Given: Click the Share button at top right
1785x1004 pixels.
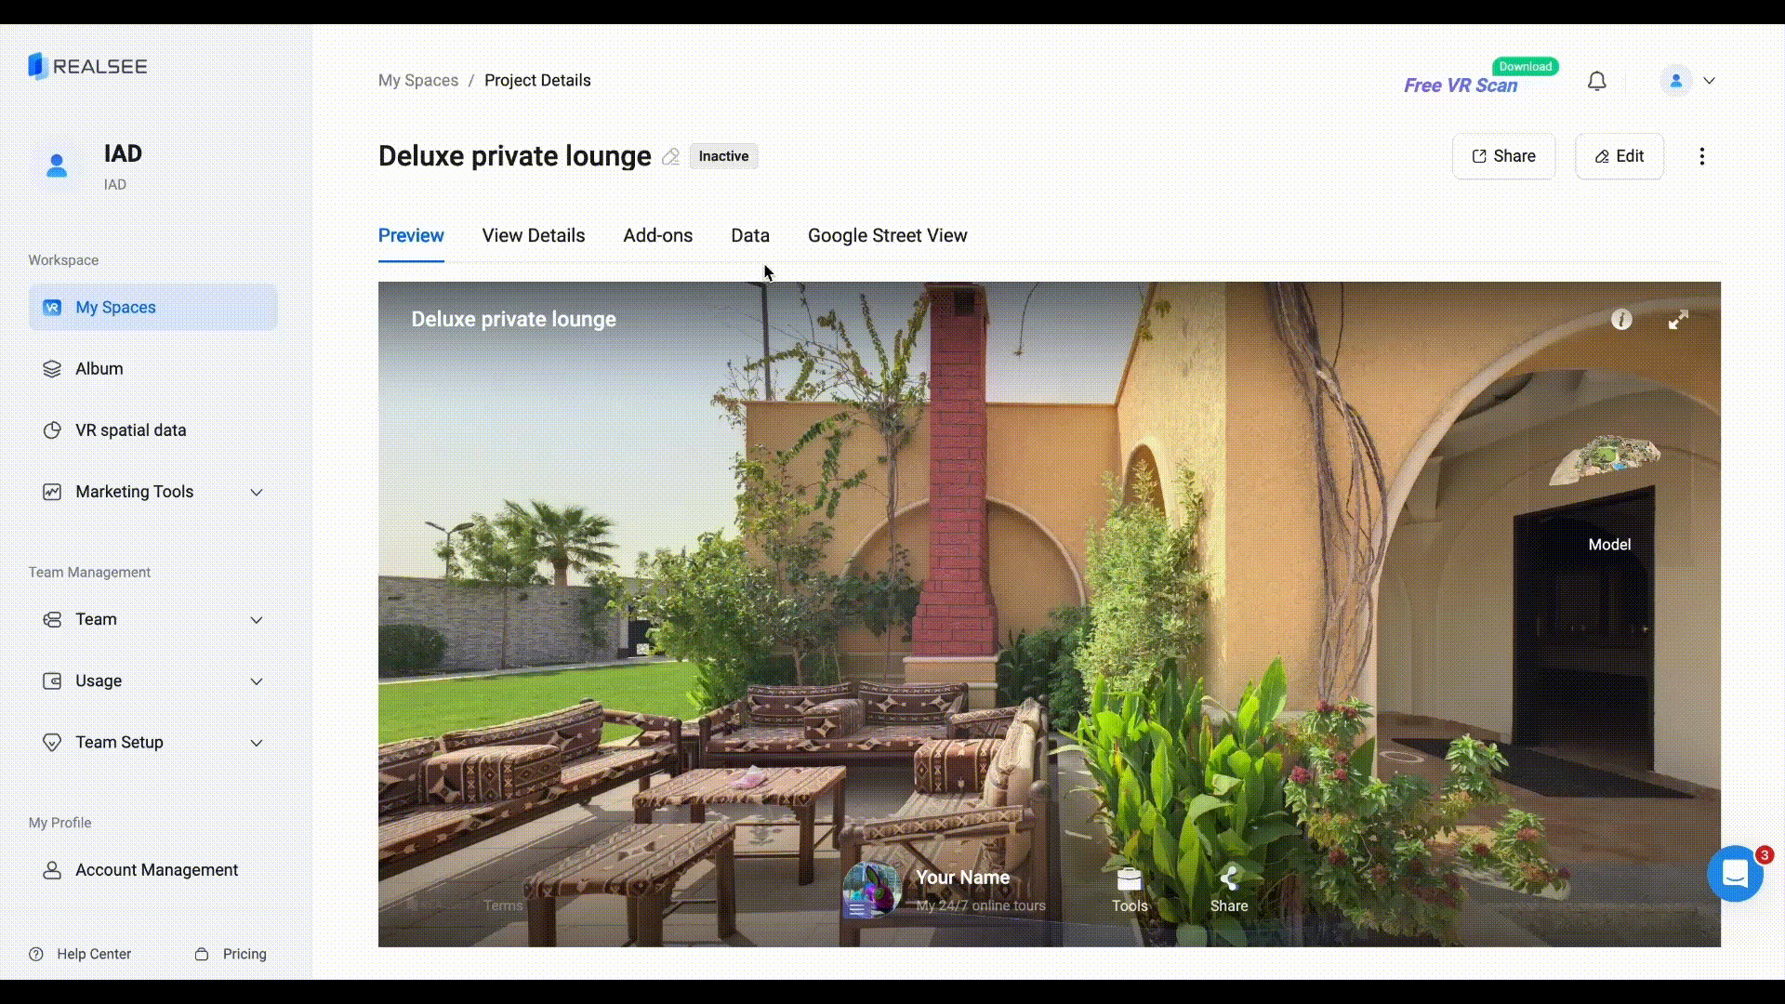Looking at the screenshot, I should (1503, 156).
